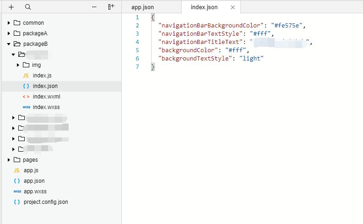Click line number 1 in the gutter
Viewport: 363px width, 224px height.
[137, 17]
